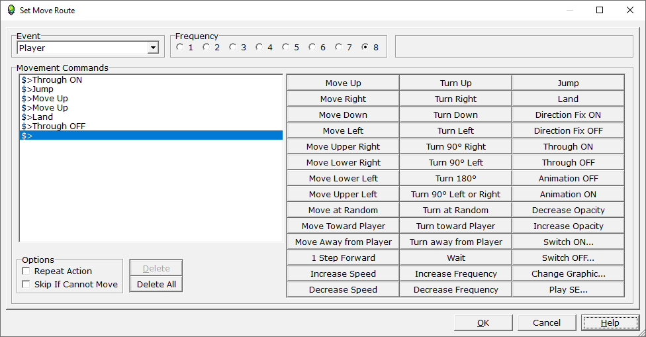Screen dimensions: 646x337
Task: Click the Through OFF button
Action: (568, 162)
